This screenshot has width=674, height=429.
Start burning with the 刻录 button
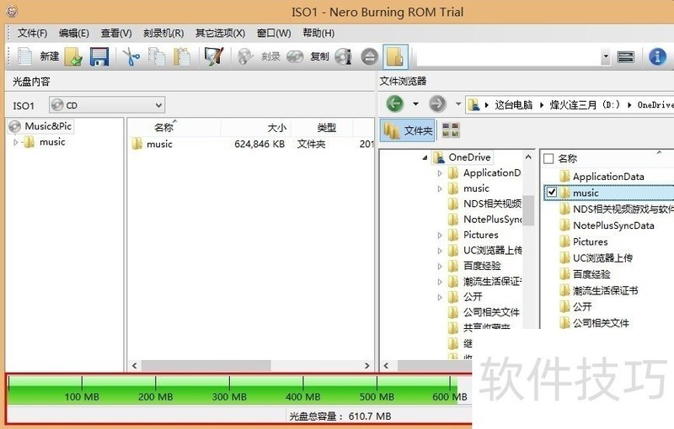259,56
